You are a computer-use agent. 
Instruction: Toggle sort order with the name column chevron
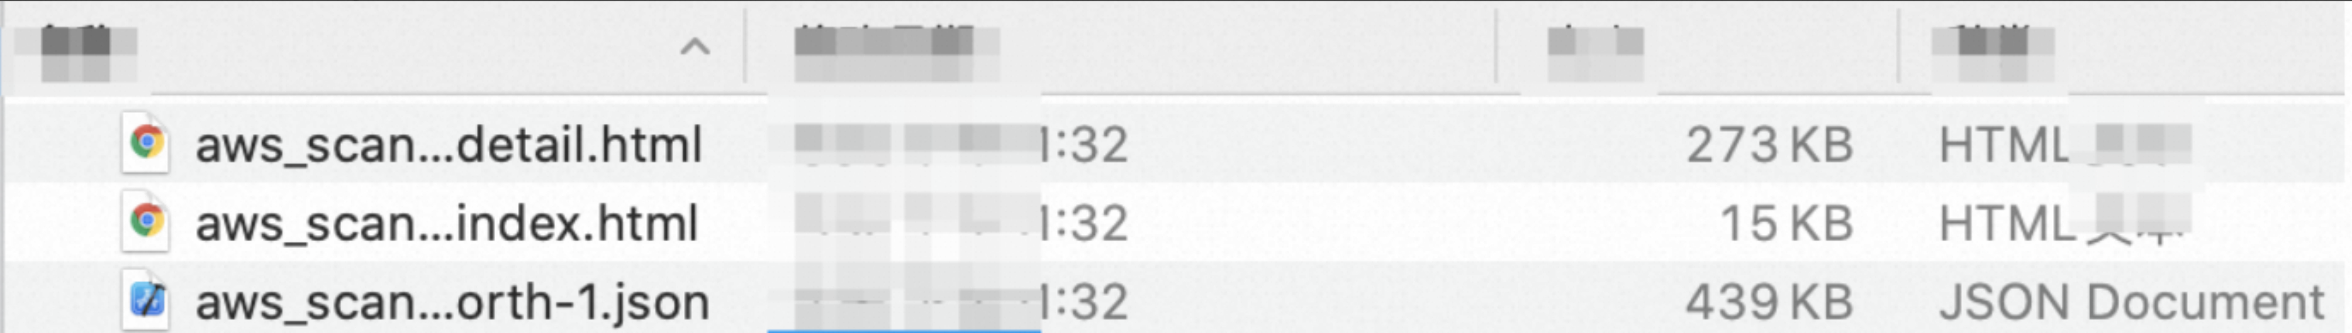[x=695, y=46]
